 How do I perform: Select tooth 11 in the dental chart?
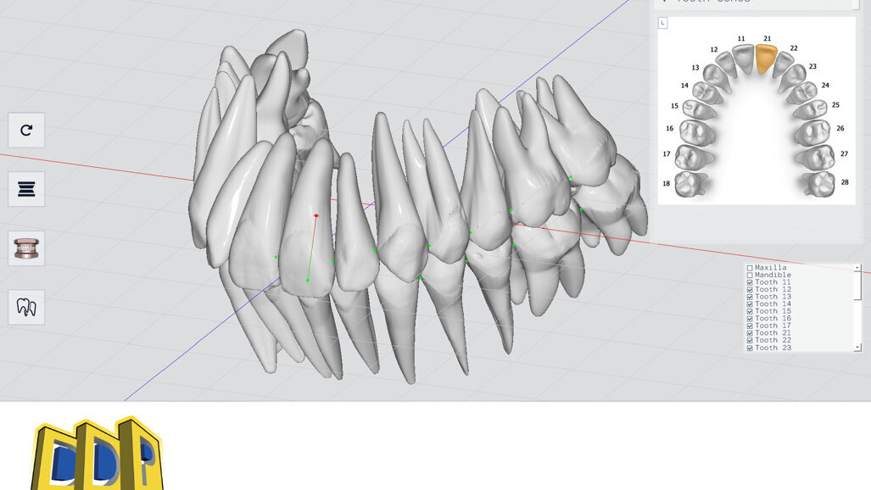coord(743,58)
